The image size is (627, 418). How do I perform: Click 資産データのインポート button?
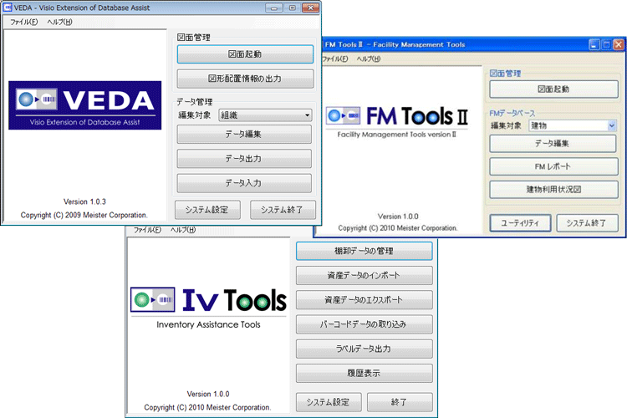364,276
